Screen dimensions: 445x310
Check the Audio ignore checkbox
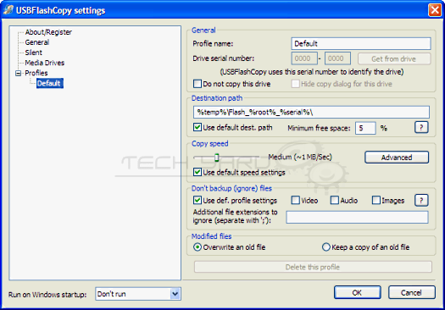click(x=335, y=200)
